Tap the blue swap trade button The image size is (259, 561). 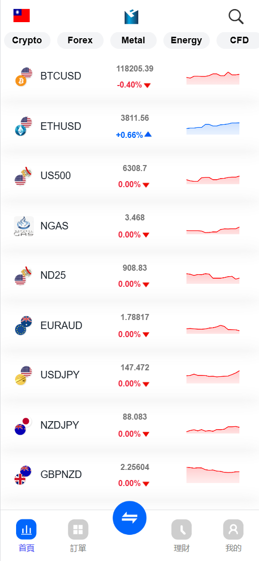tap(130, 518)
